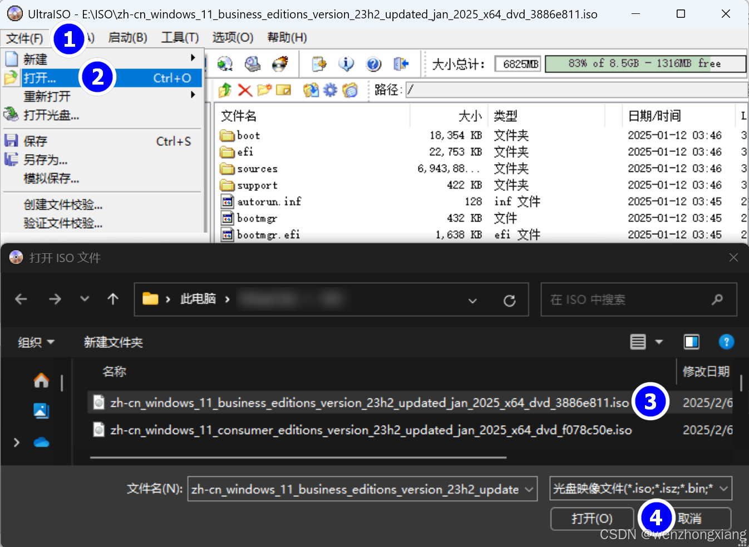The height and width of the screenshot is (547, 749).
Task: Choose 创建文件校验... menu entry
Action: coord(102,205)
